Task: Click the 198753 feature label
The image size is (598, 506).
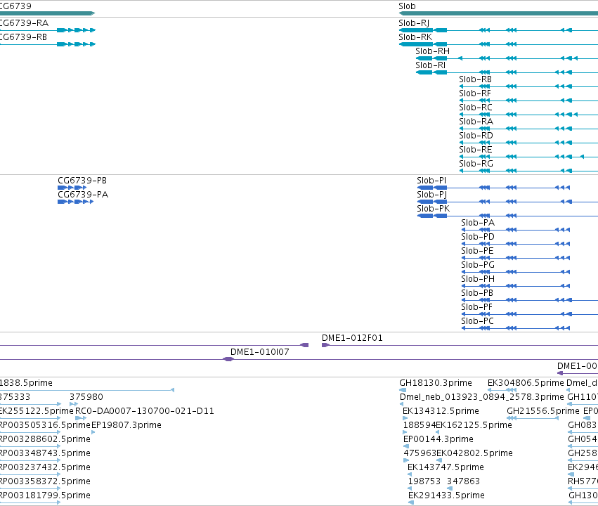Action: (424, 481)
